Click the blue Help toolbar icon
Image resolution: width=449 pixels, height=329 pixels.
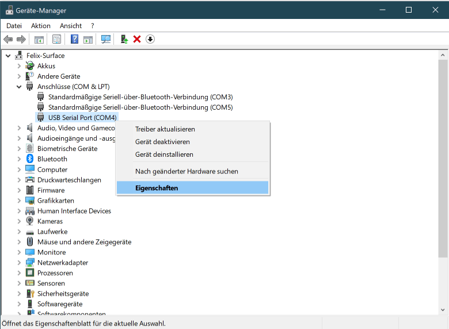coord(74,39)
